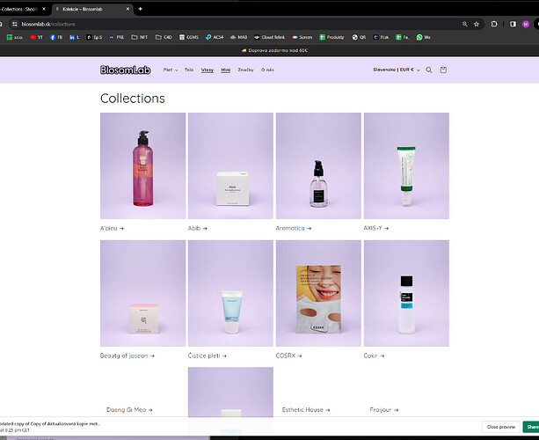
Task: Open the Vlasy menu item
Action: [x=207, y=70]
